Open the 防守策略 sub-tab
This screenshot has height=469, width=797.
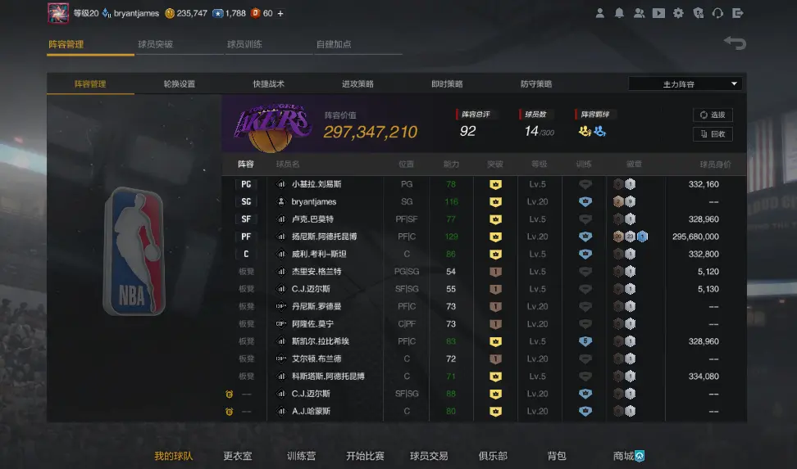pyautogui.click(x=536, y=83)
